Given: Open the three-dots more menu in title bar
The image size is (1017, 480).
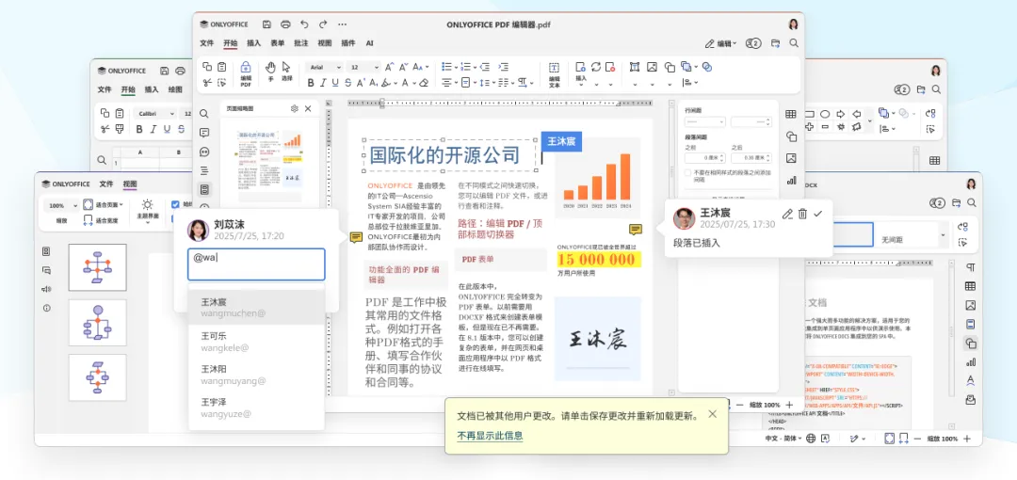Looking at the screenshot, I should tap(342, 24).
